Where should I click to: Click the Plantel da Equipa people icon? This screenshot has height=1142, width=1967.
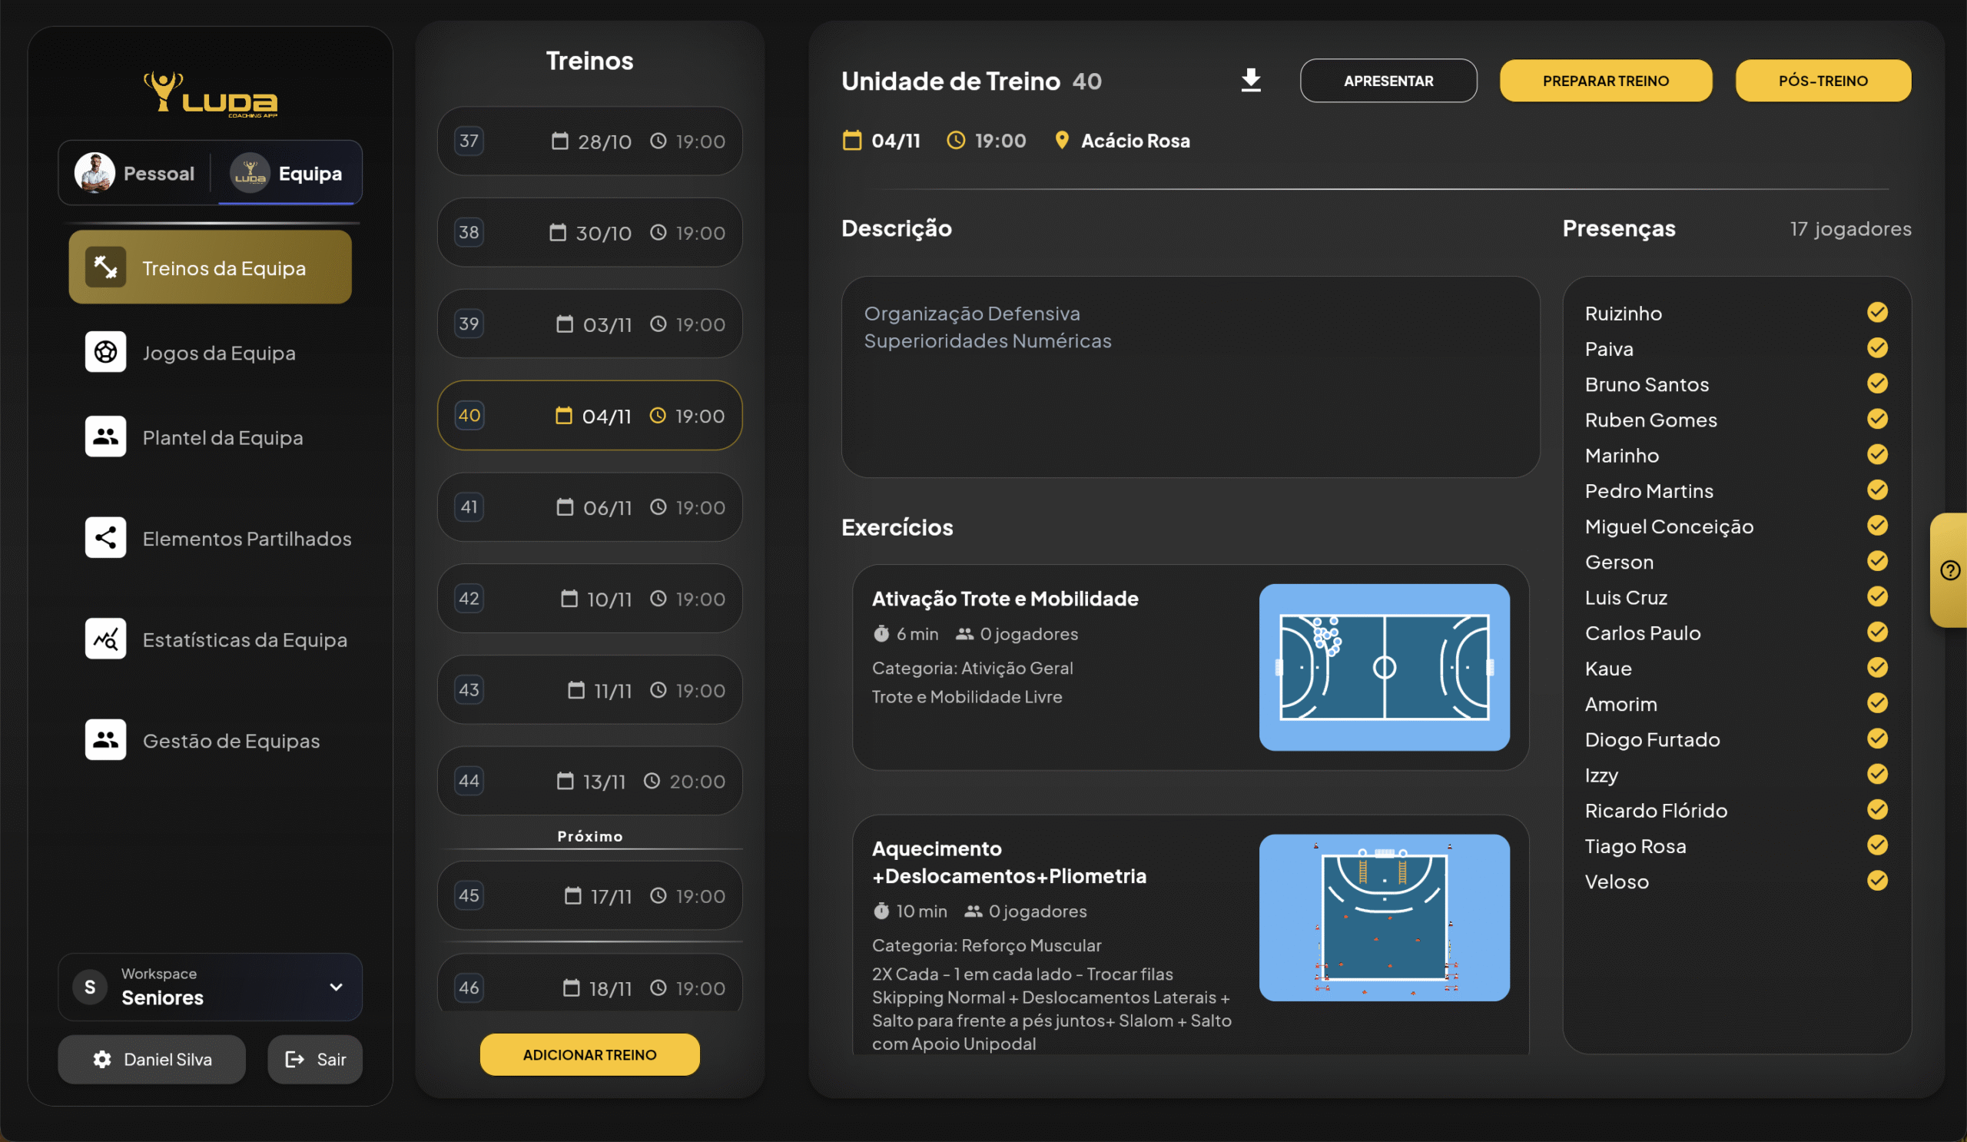pyautogui.click(x=105, y=437)
